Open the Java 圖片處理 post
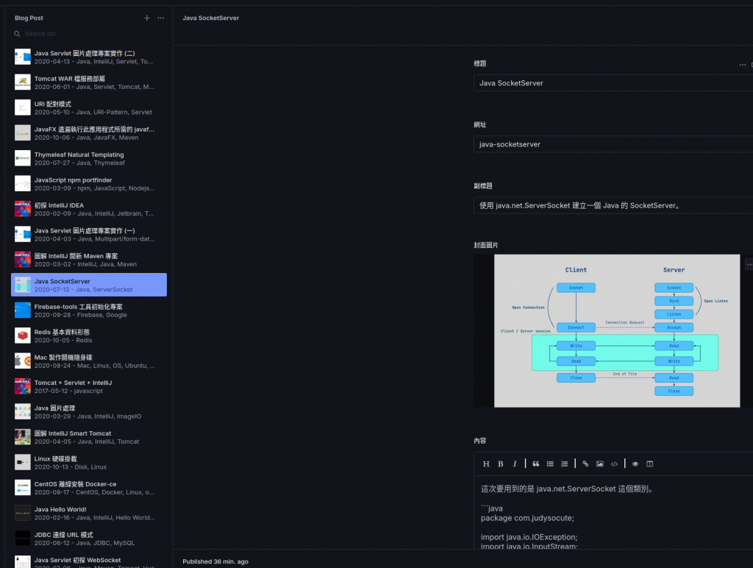Viewport: 753px width, 568px height. [89, 412]
